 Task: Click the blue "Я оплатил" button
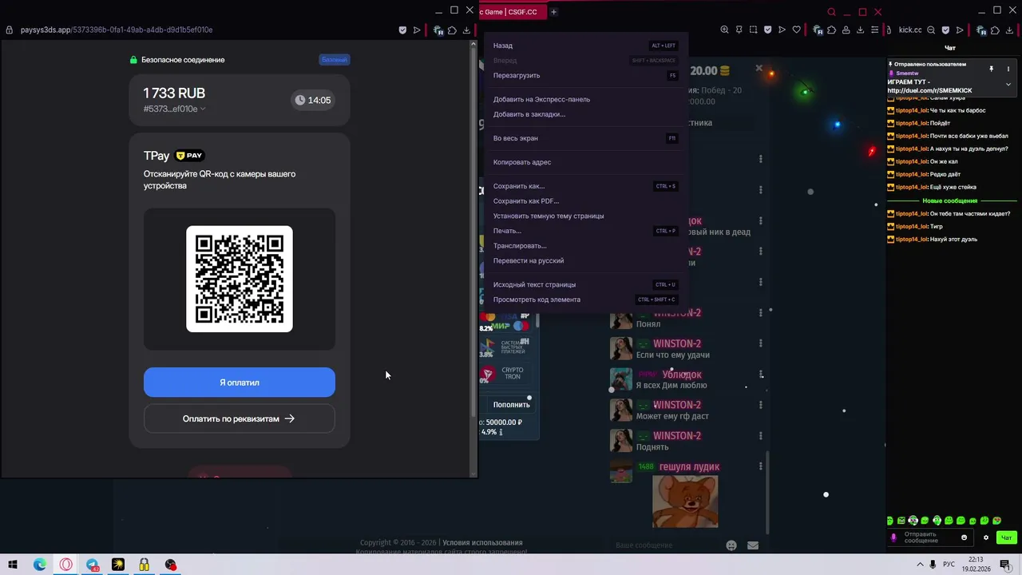click(240, 383)
